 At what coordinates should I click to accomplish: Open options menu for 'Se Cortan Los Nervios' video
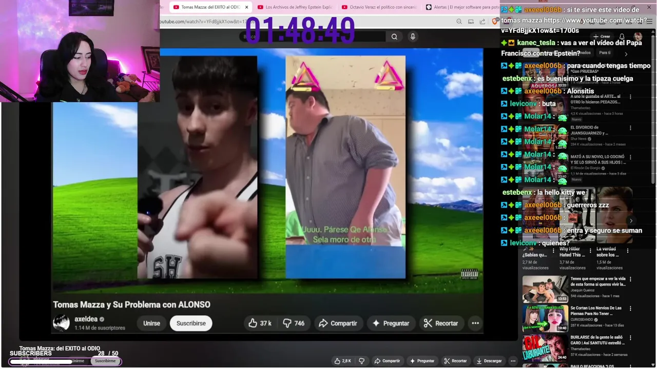click(x=630, y=309)
